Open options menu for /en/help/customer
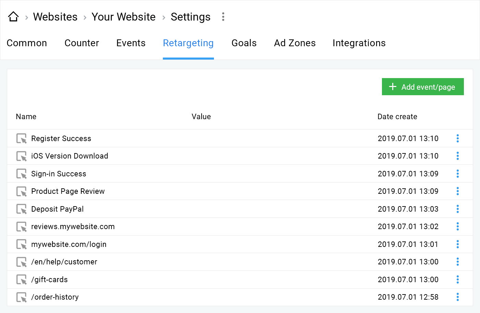The height and width of the screenshot is (313, 480). coord(458,262)
